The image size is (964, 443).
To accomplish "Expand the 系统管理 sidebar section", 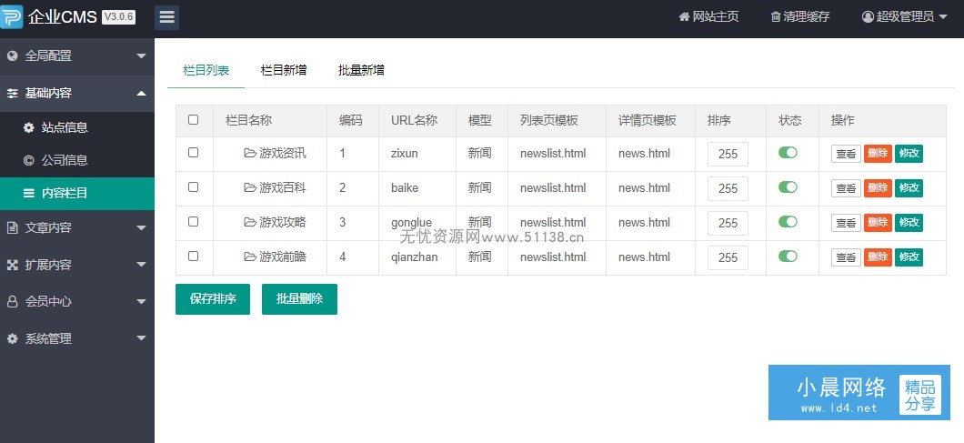I will pyautogui.click(x=77, y=338).
